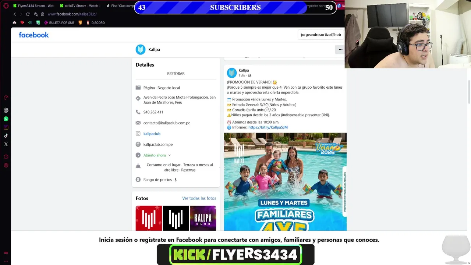This screenshot has width=471, height=265.
Task: Click the email login input field
Action: pos(321,35)
